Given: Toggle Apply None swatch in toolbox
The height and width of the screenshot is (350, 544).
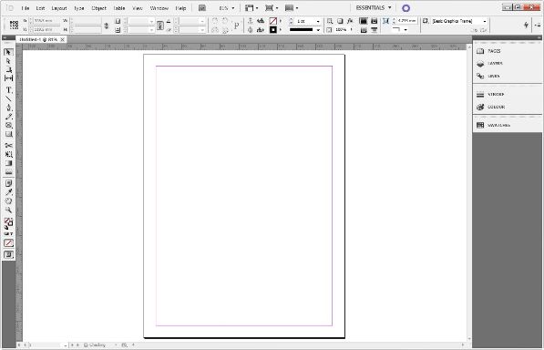Looking at the screenshot, I should coord(8,243).
